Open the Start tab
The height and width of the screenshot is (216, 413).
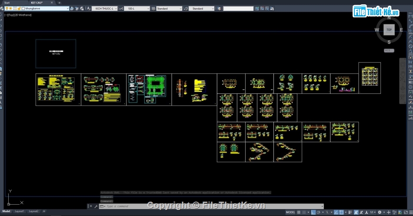(7, 3)
